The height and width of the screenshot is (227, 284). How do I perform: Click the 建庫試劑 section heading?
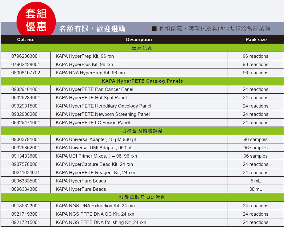(x=142, y=48)
